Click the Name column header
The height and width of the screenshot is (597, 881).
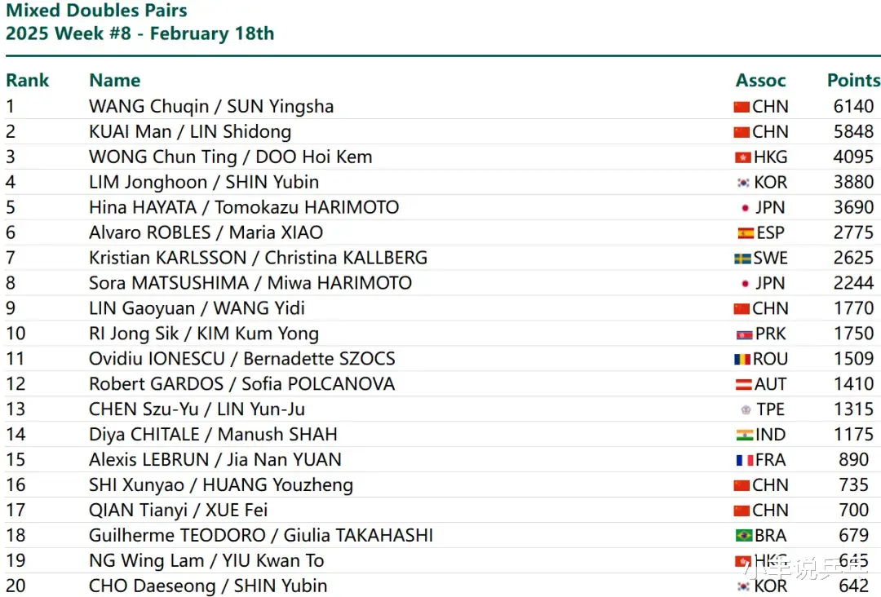[115, 81]
